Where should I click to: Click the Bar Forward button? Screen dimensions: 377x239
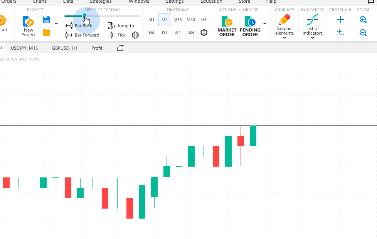coord(82,35)
